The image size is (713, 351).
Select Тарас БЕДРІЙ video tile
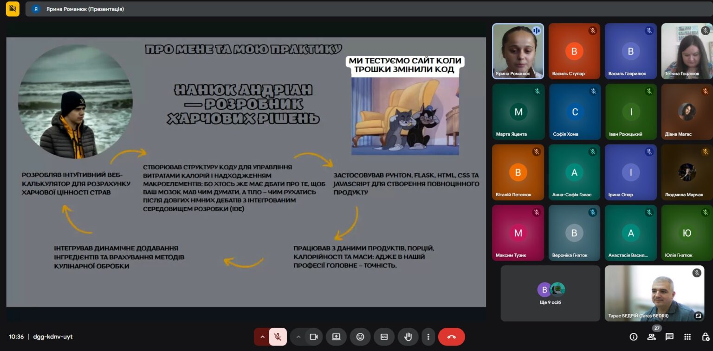[x=654, y=294]
